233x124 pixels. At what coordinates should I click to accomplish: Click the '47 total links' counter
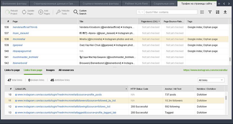click(15, 80)
